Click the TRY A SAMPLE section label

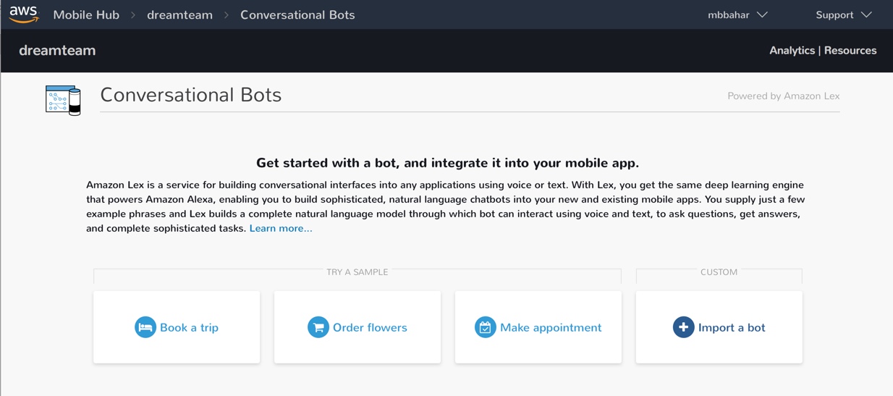[x=357, y=272]
